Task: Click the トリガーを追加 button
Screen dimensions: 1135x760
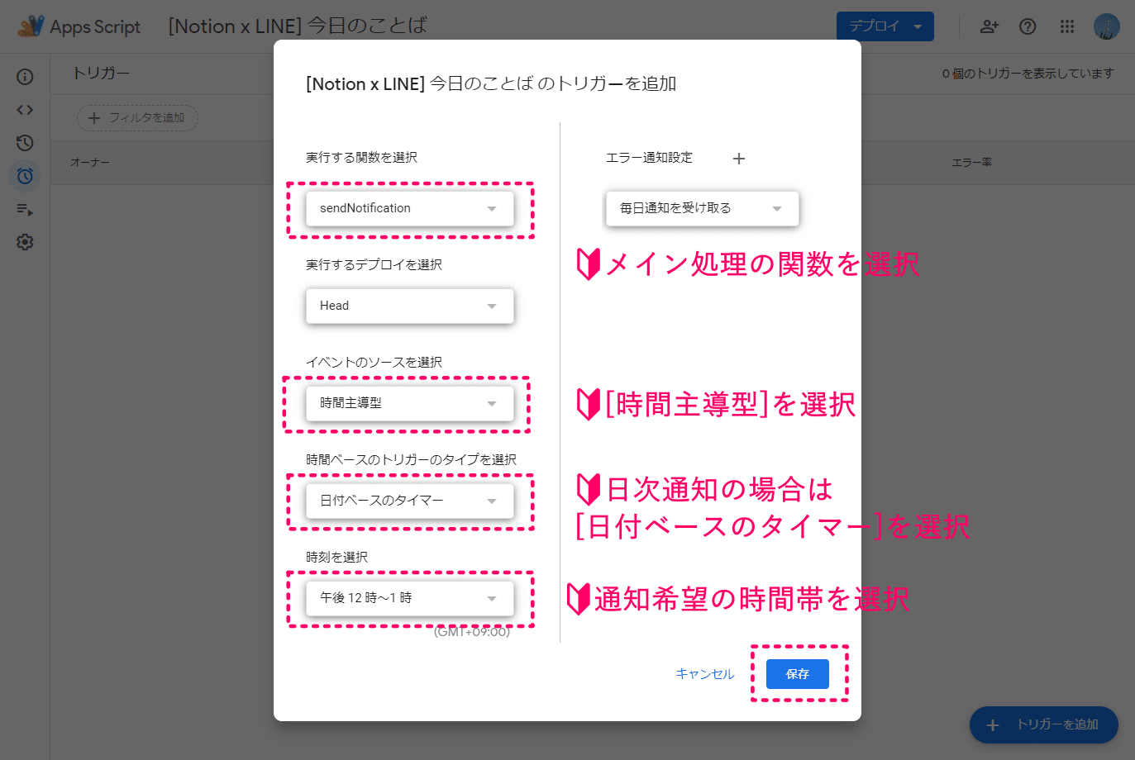Action: pyautogui.click(x=1044, y=724)
